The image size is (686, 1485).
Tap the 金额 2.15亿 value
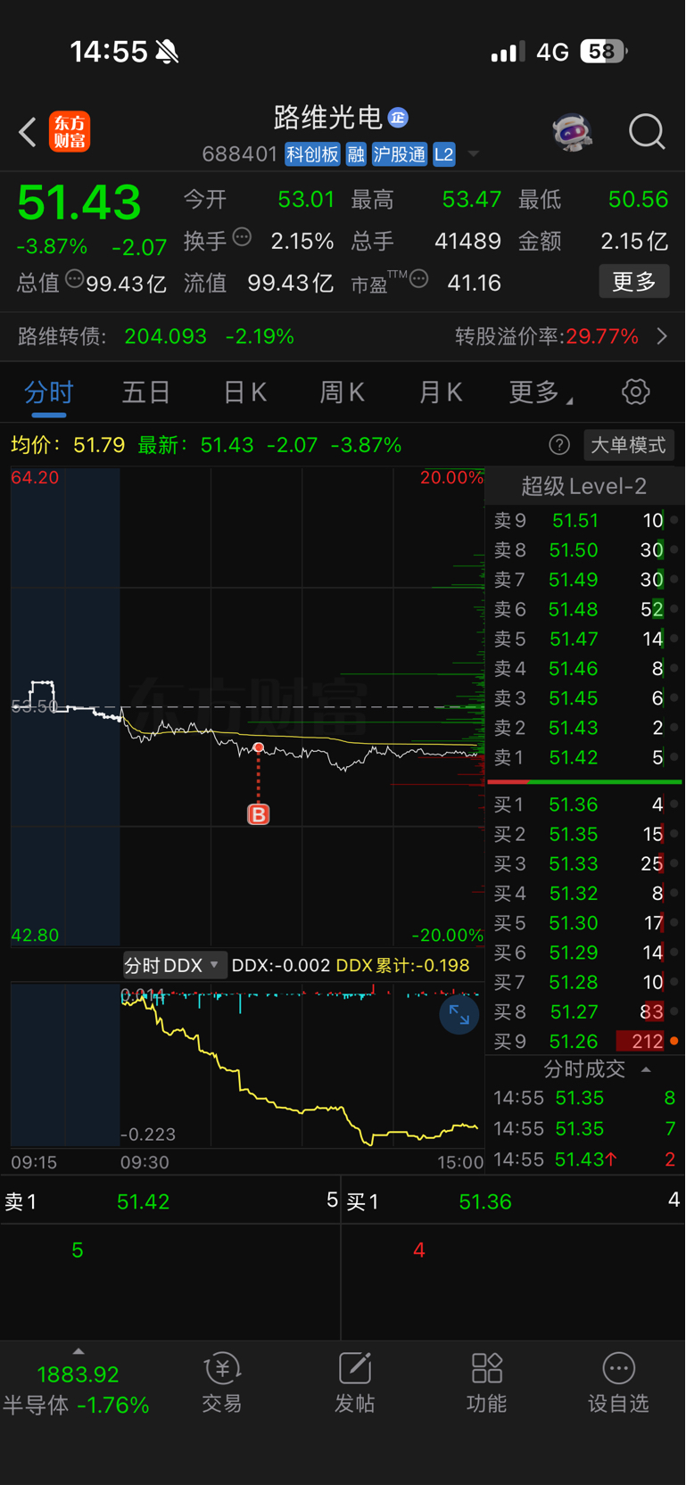(634, 241)
